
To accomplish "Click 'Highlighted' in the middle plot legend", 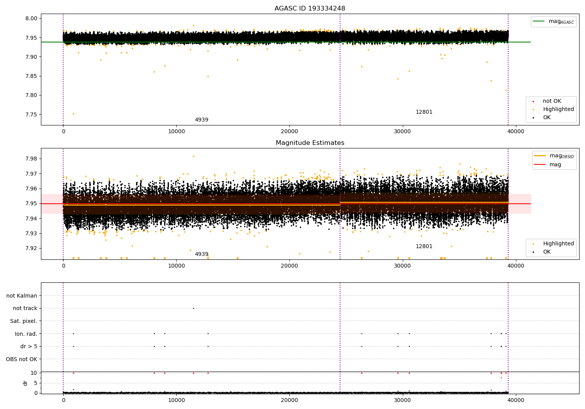I will (x=558, y=244).
